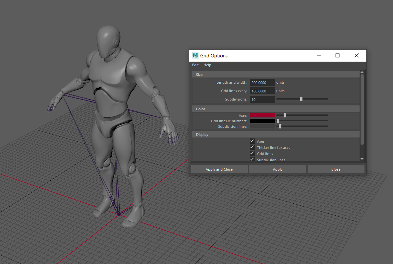The height and width of the screenshot is (264, 393).
Task: Toggle the Subdivision lines checkbox
Action: tap(252, 159)
